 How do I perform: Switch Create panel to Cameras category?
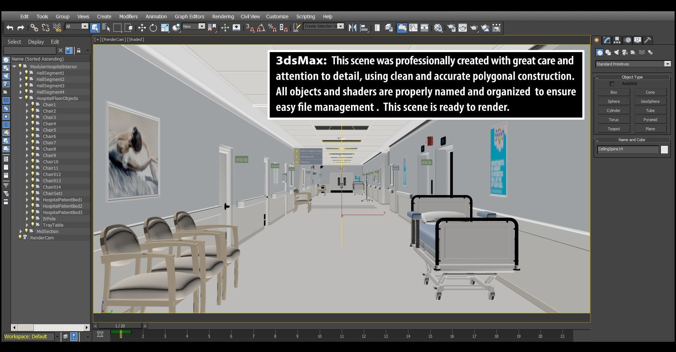[x=625, y=52]
